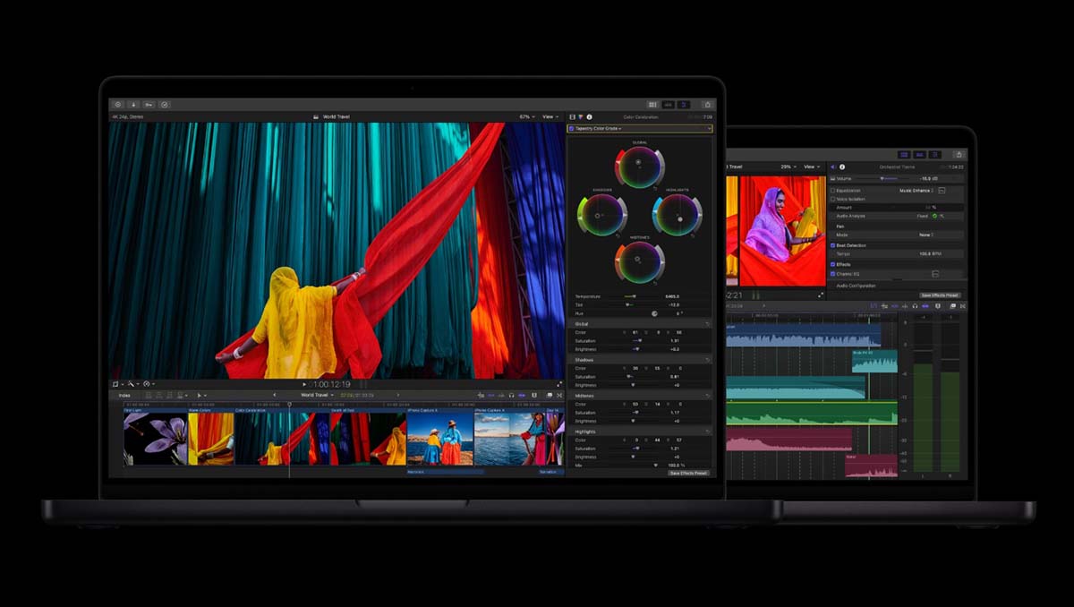The height and width of the screenshot is (607, 1074).
Task: Open the World Travel timeline project dropdown
Action: [317, 395]
